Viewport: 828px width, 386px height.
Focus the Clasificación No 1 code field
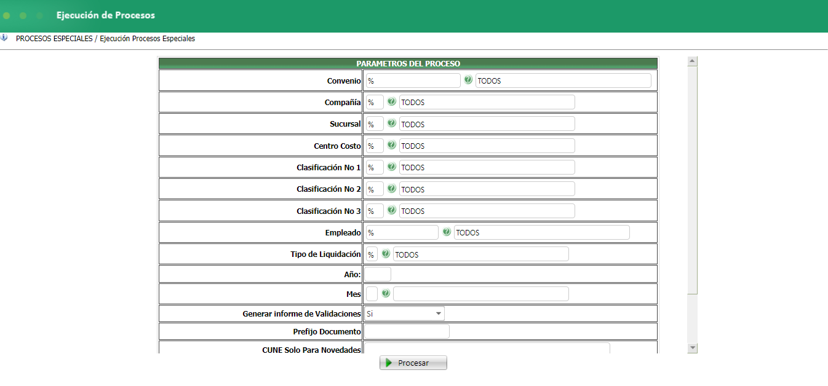(x=375, y=167)
